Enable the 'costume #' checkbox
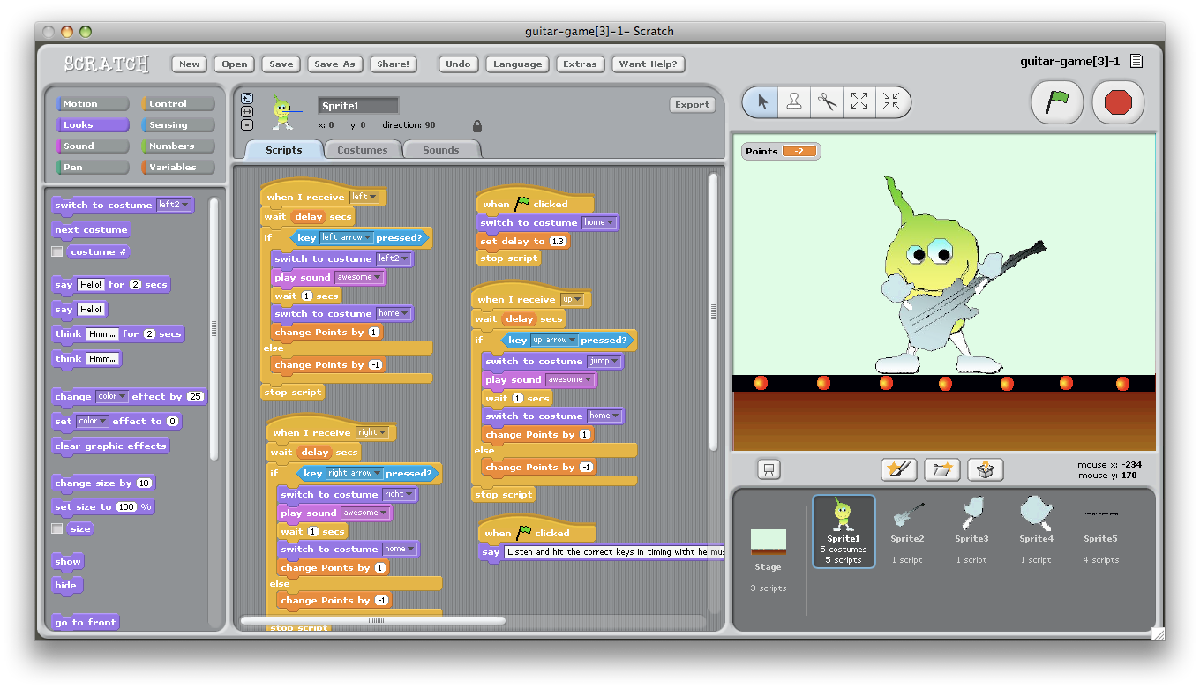The height and width of the screenshot is (689, 1200). point(57,252)
